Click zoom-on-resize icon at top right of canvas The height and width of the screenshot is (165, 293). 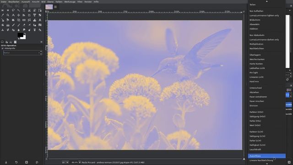(x=244, y=11)
